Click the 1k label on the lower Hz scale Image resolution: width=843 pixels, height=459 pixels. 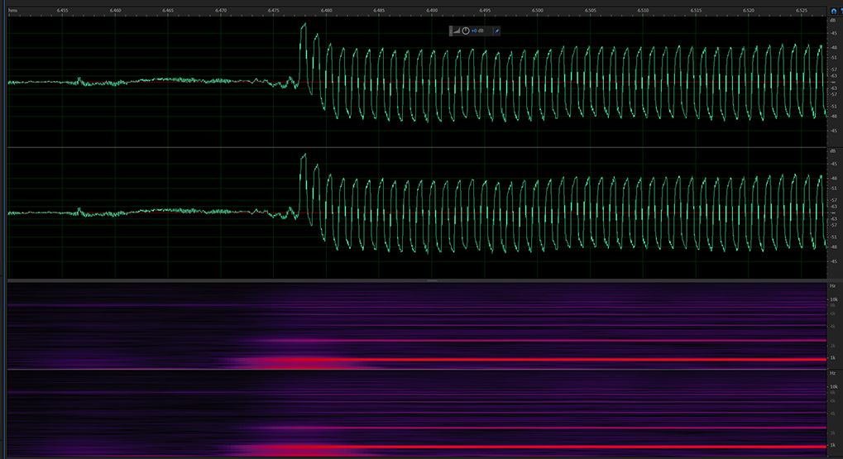pos(834,445)
